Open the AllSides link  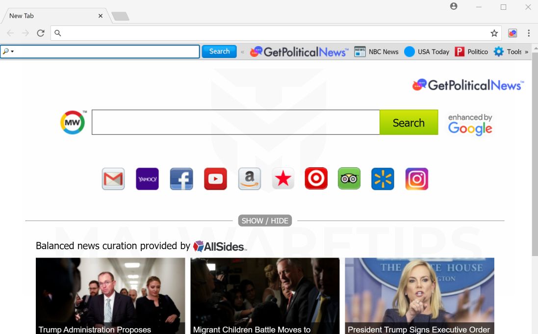[x=219, y=246]
